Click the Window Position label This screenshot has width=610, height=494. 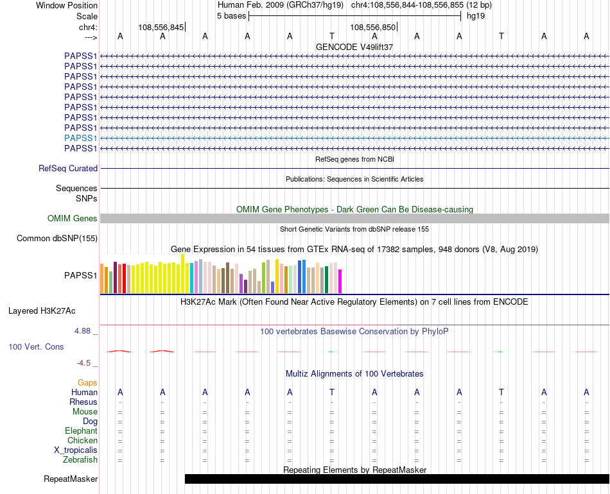point(67,5)
